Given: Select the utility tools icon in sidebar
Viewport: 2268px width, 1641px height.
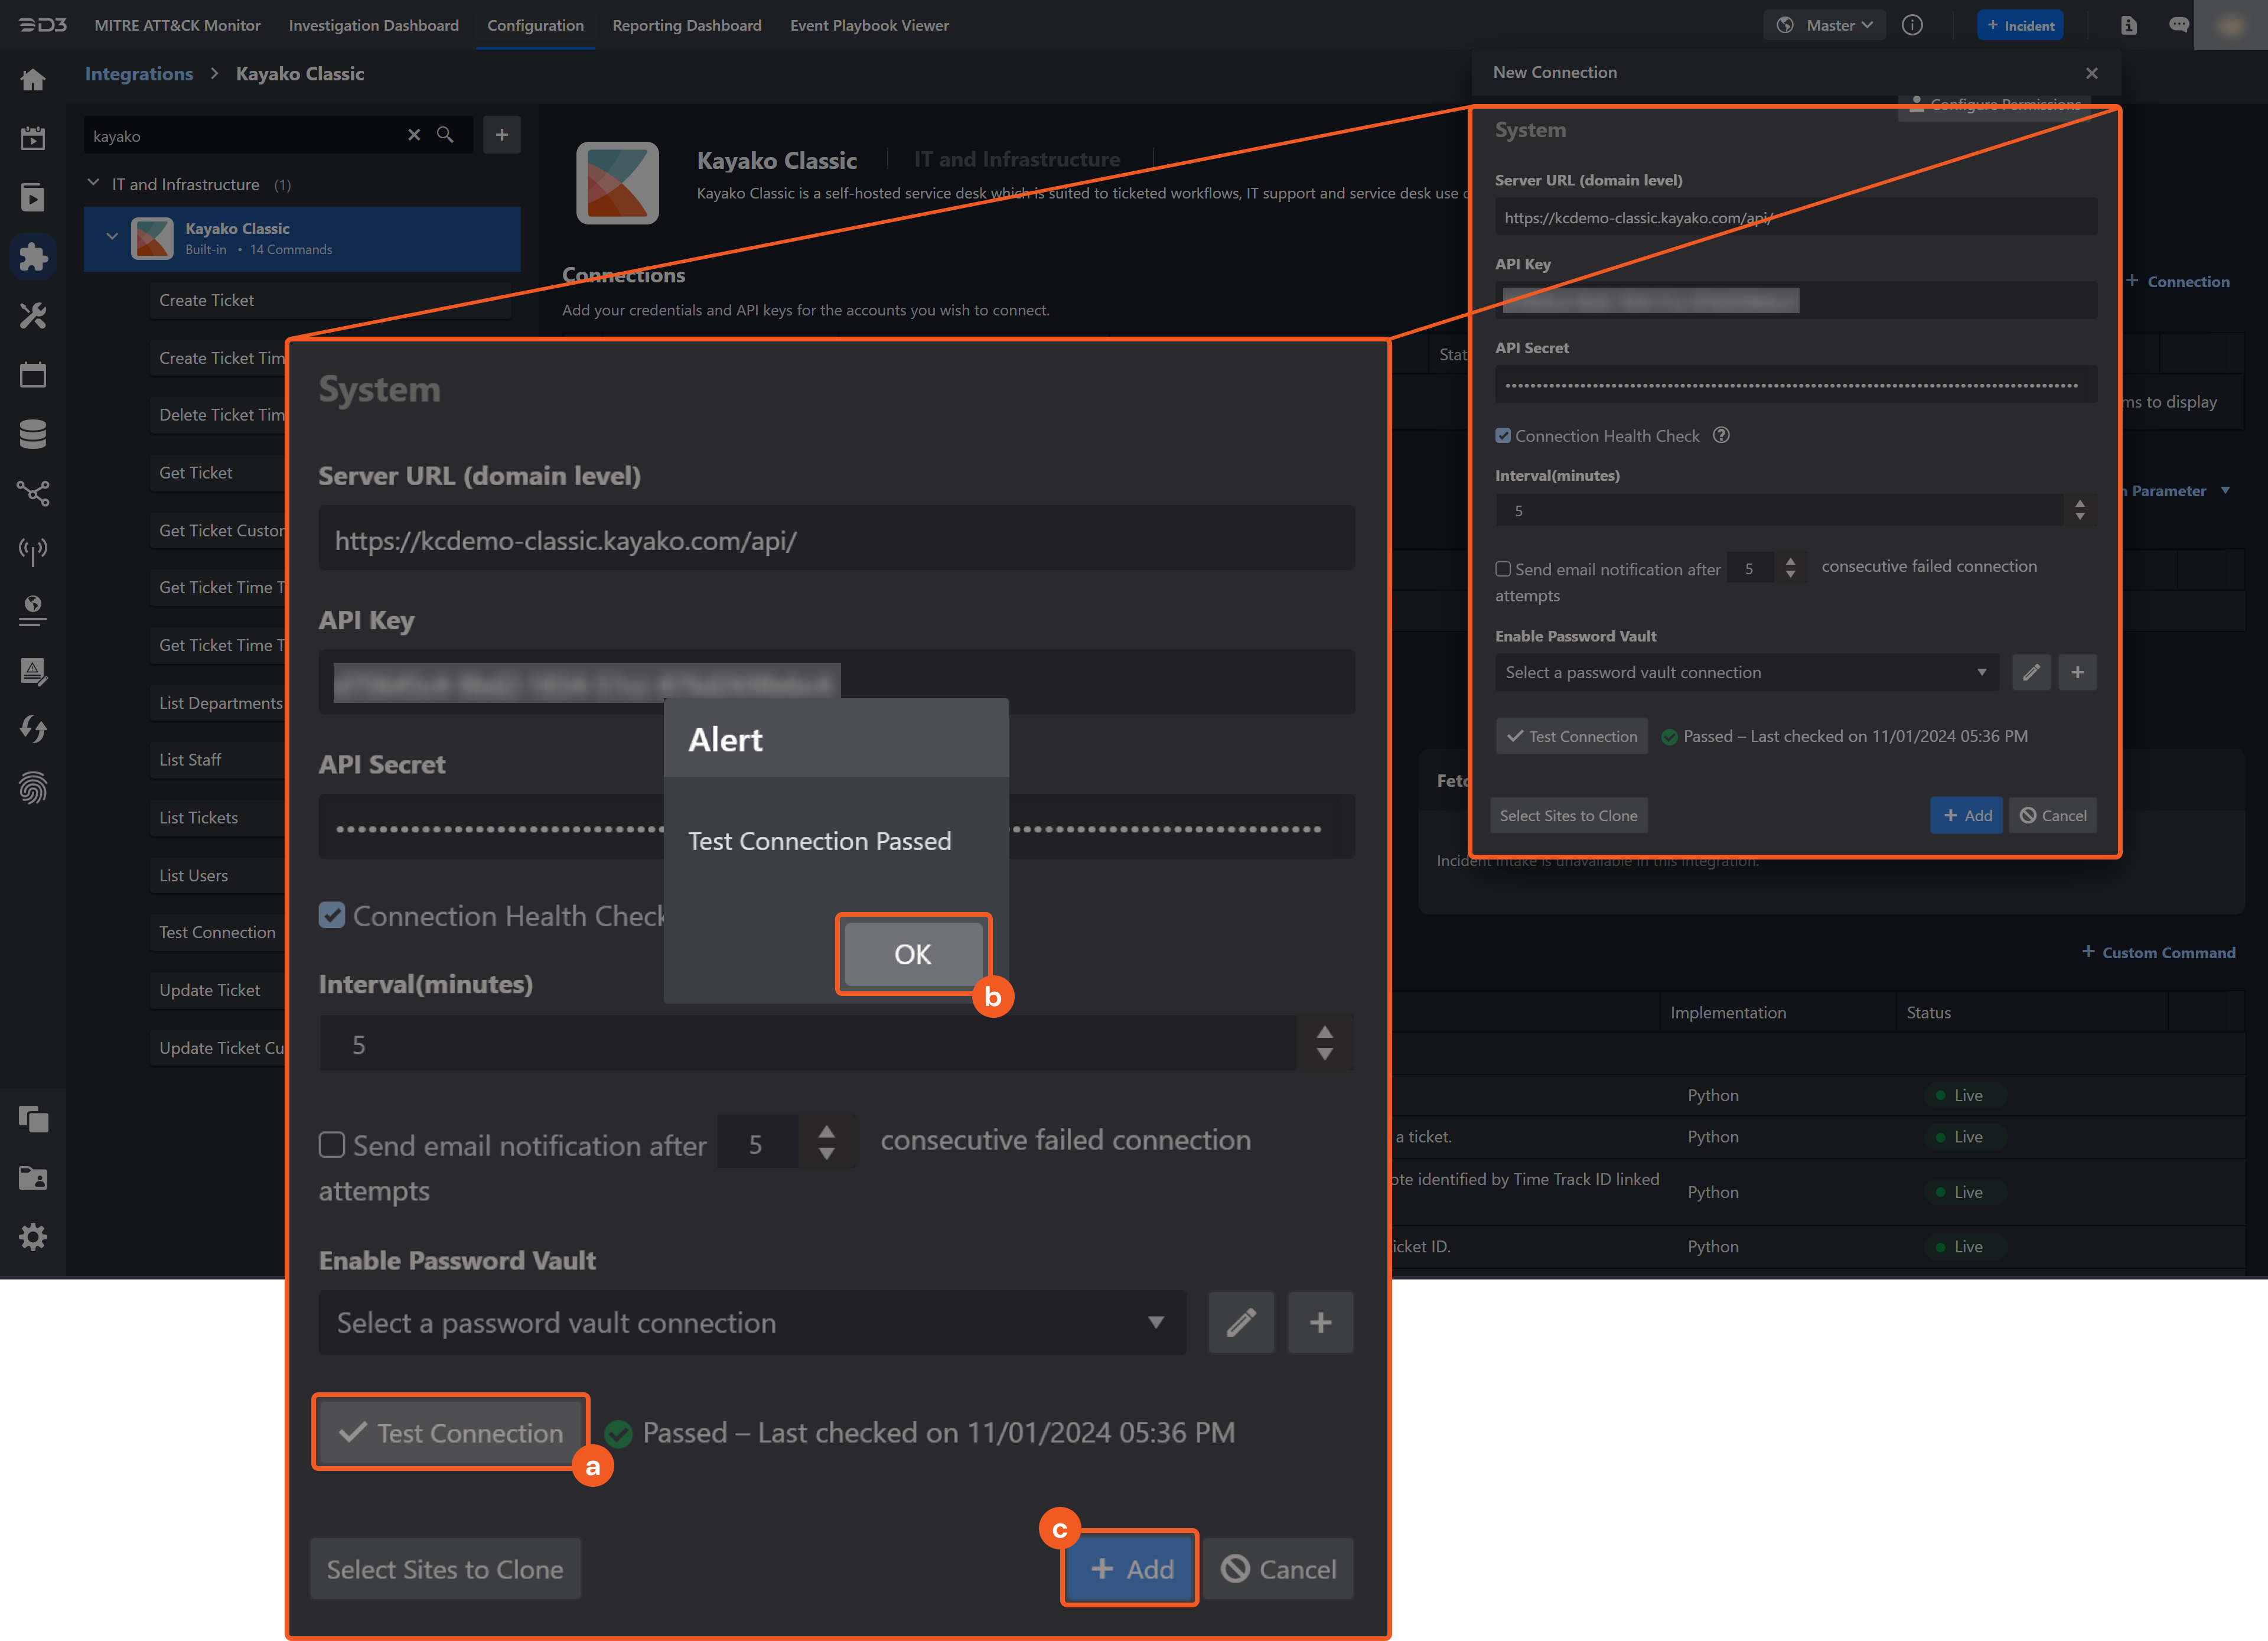Looking at the screenshot, I should (x=33, y=315).
